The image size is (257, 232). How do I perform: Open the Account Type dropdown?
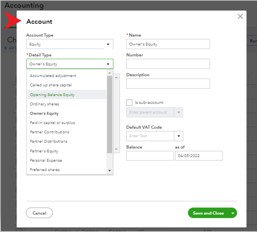coord(69,44)
